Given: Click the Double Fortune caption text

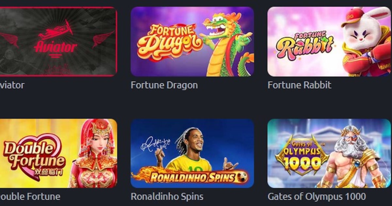Looking at the screenshot, I should click(30, 197).
